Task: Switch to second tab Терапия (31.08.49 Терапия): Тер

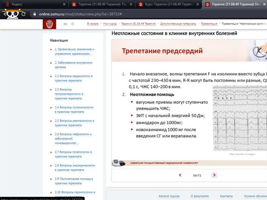Action: pos(102,4)
